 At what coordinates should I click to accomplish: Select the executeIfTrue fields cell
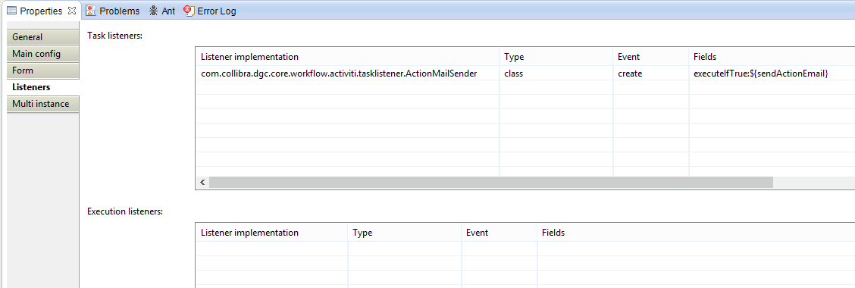pos(772,73)
